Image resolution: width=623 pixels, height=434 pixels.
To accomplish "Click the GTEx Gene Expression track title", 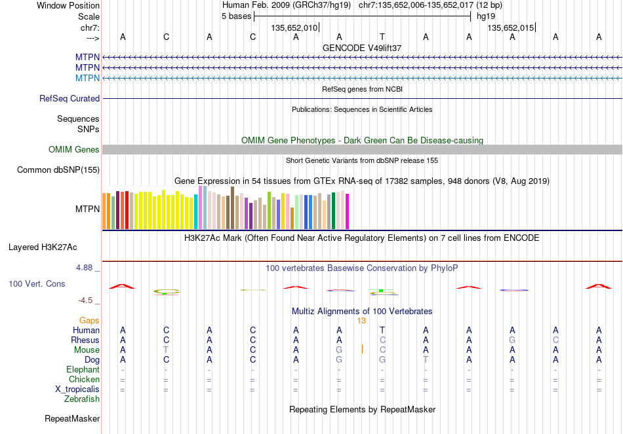I will (x=362, y=181).
